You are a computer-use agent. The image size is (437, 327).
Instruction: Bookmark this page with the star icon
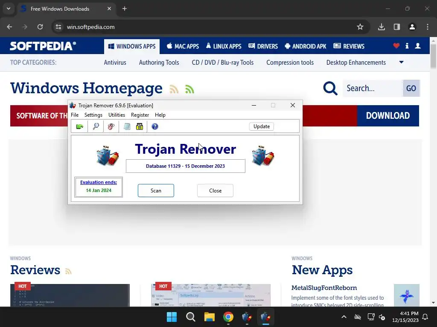point(360,27)
